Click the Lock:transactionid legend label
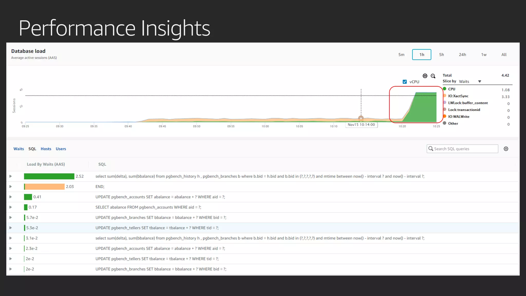526x296 pixels. coord(464,110)
